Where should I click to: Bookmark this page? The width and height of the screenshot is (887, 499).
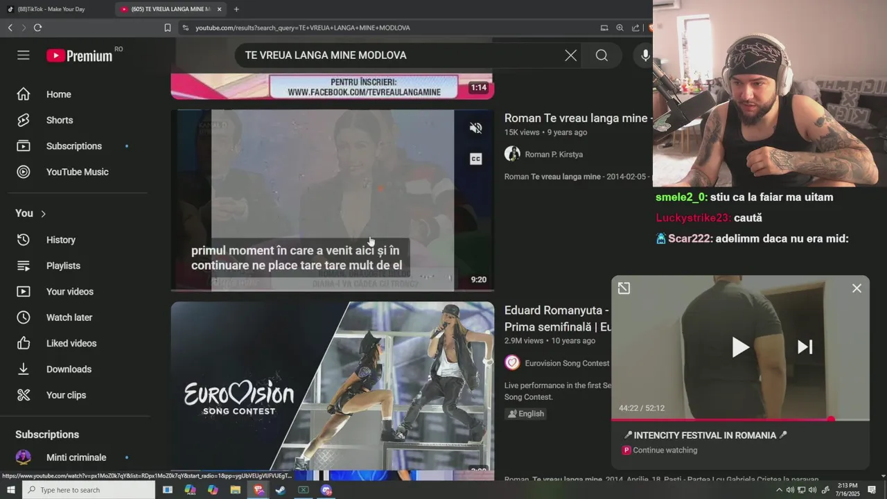click(x=168, y=28)
